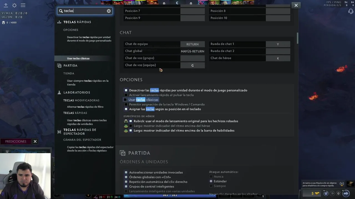The image size is (355, 199).
Task: Toggle Permitir asignación de la tecla Windows checkbox
Action: tap(126, 104)
